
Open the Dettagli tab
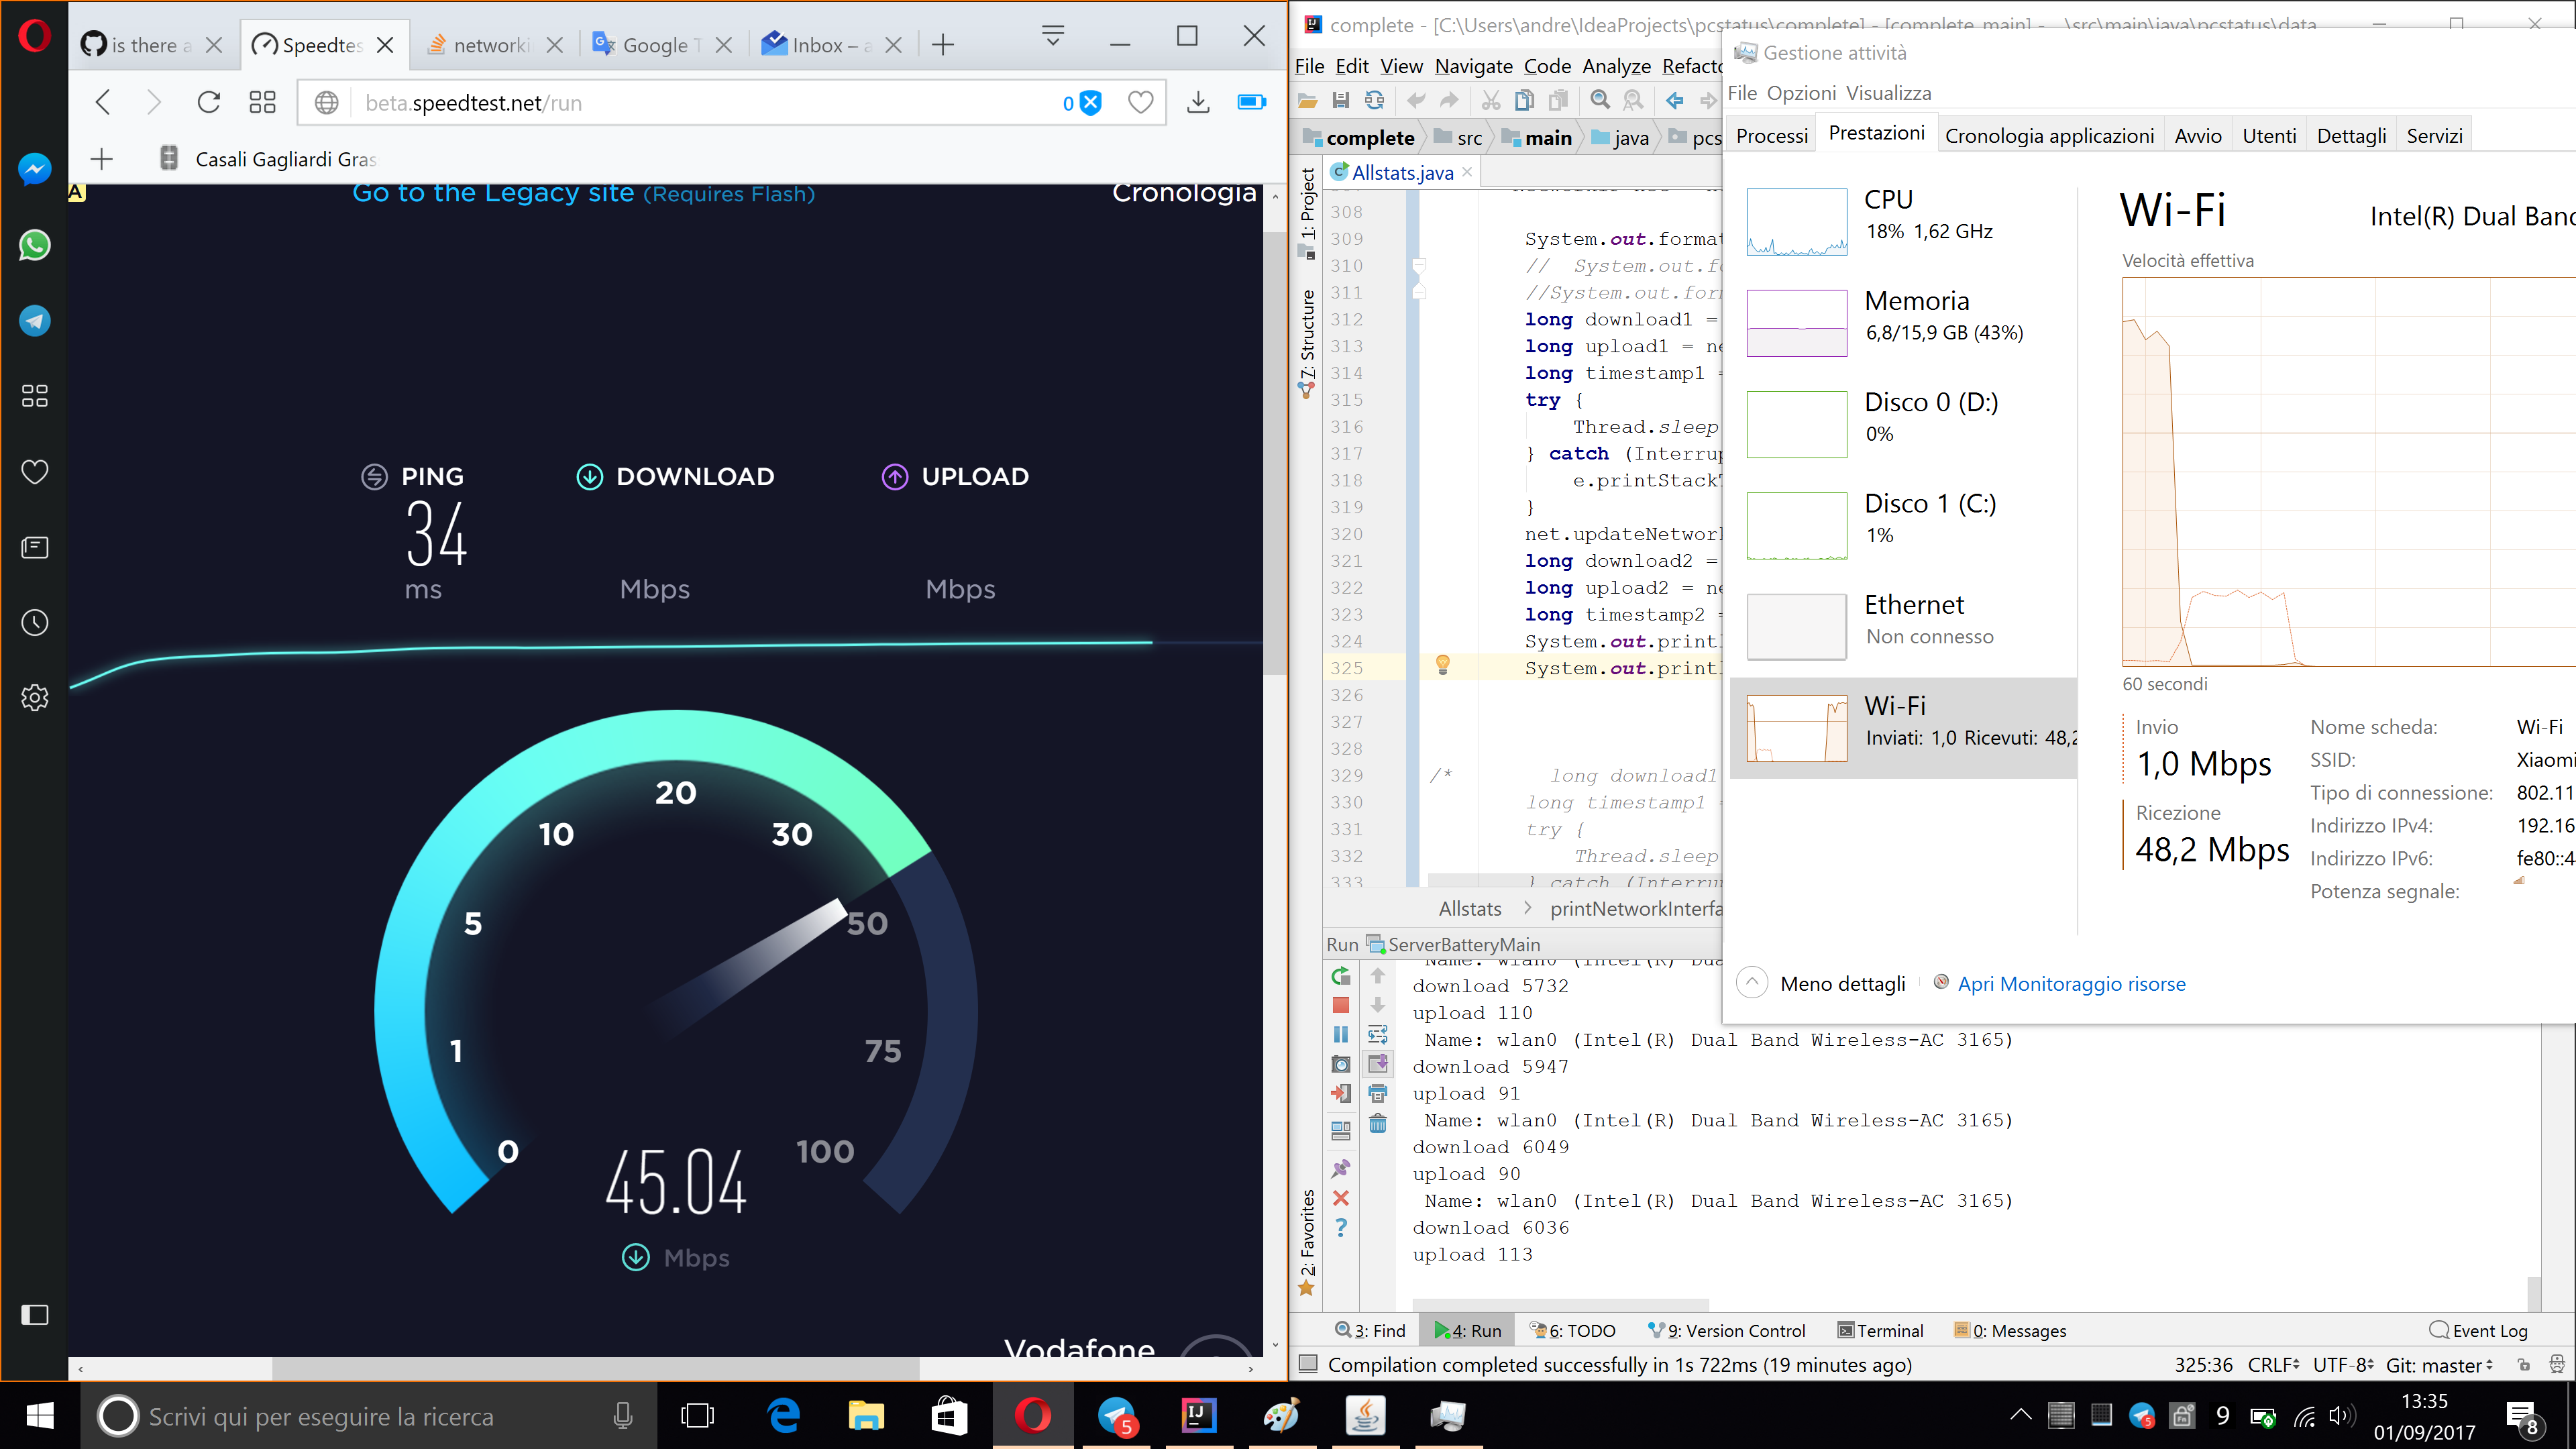click(x=2351, y=135)
